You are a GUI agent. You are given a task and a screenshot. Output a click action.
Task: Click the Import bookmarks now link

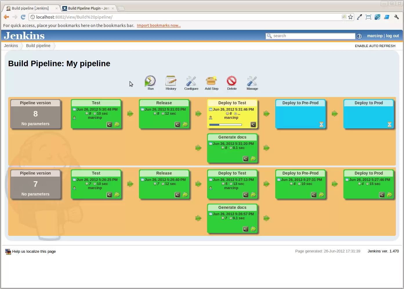[159, 26]
